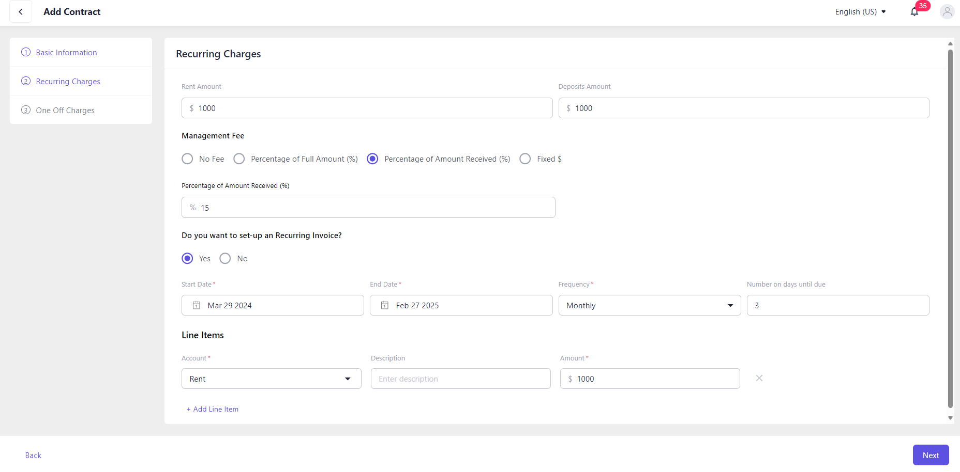Image resolution: width=960 pixels, height=472 pixels.
Task: Click the step 3 circle for One Off Charges
Action: pyautogui.click(x=25, y=110)
